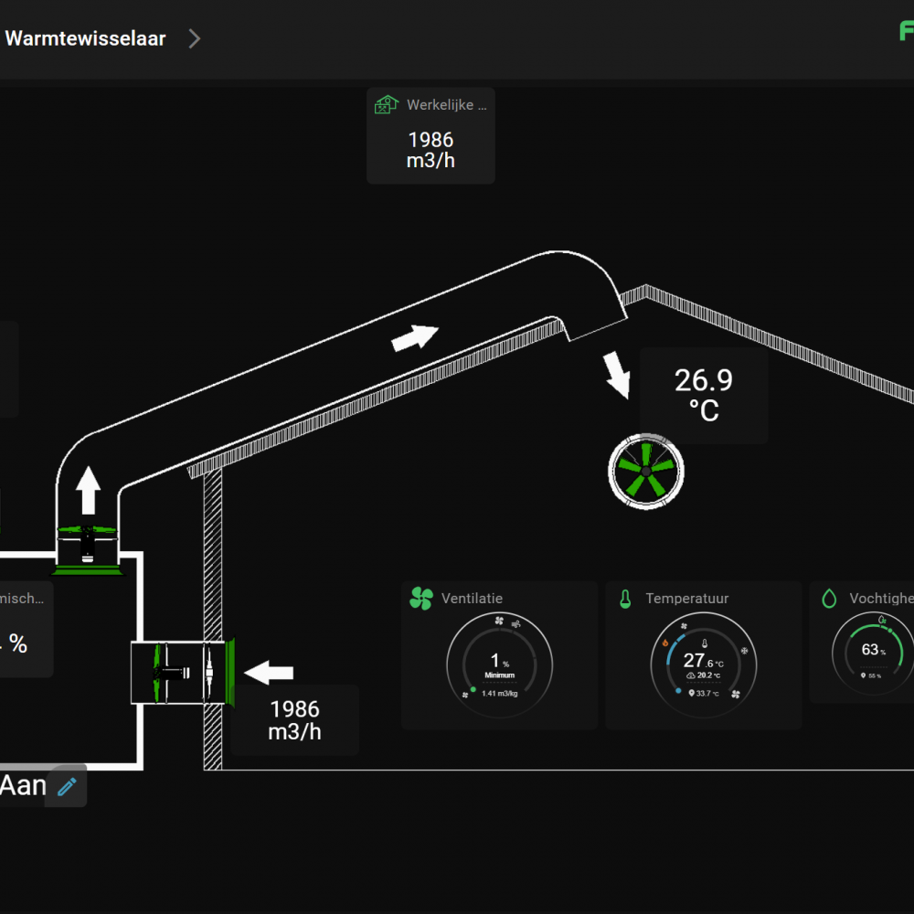Open the Vochtigheid 63% gauge dial

[873, 653]
